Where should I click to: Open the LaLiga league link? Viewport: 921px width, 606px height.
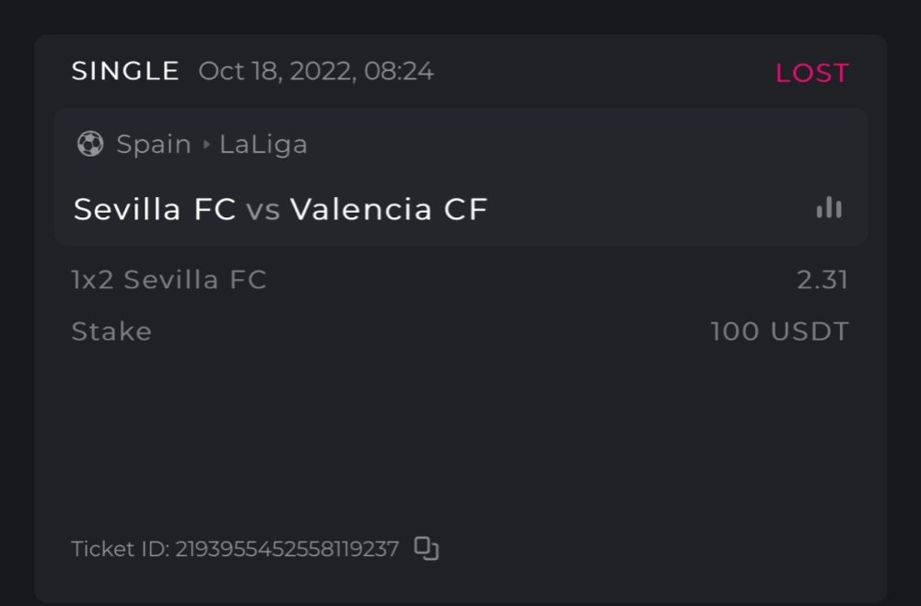pyautogui.click(x=263, y=145)
